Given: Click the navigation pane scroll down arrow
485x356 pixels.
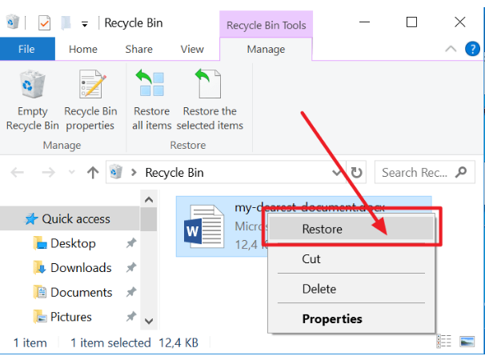Looking at the screenshot, I should click(x=147, y=321).
